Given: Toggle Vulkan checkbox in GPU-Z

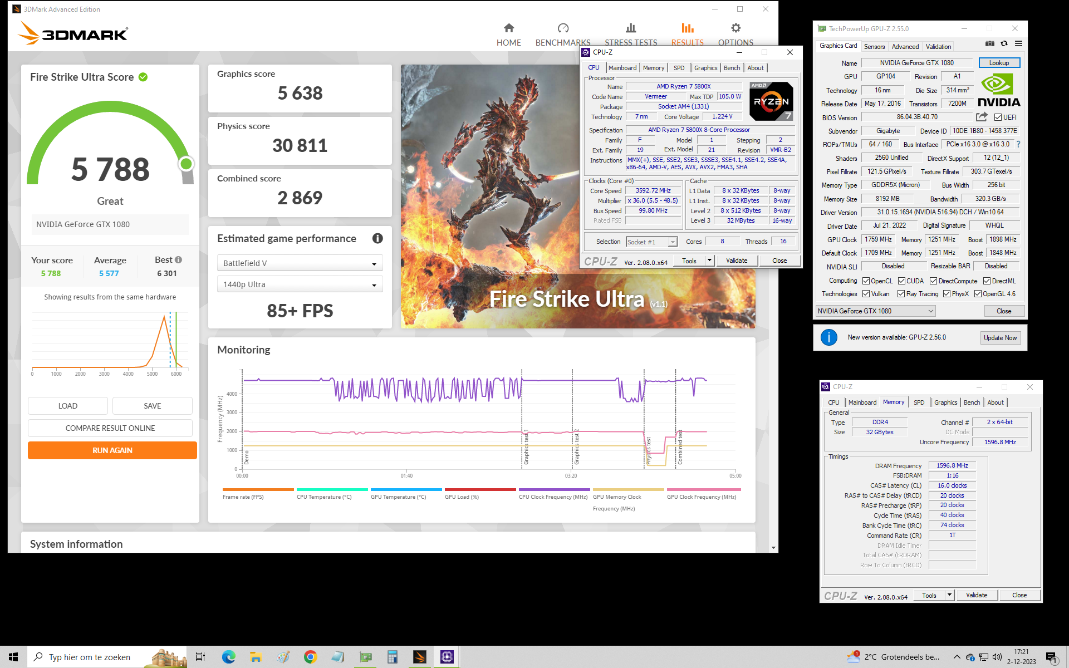Looking at the screenshot, I should click(866, 294).
